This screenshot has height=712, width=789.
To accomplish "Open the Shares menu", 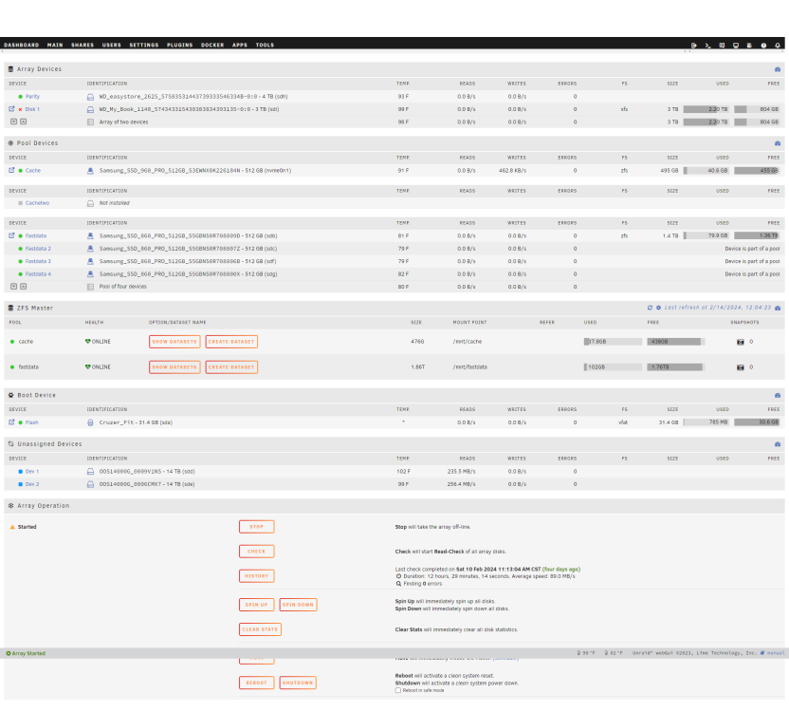I will pyautogui.click(x=83, y=45).
